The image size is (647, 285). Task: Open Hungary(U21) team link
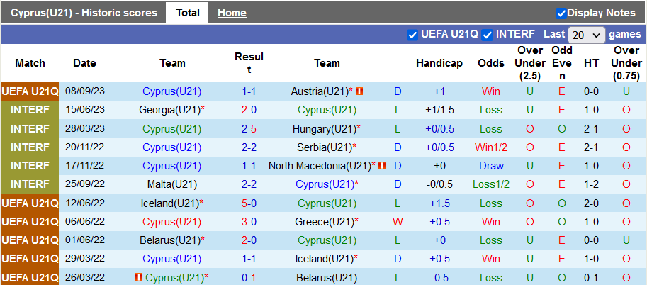(325, 129)
